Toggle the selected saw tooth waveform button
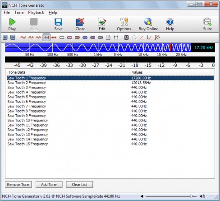This screenshot has width=220, height=201. (46, 37)
